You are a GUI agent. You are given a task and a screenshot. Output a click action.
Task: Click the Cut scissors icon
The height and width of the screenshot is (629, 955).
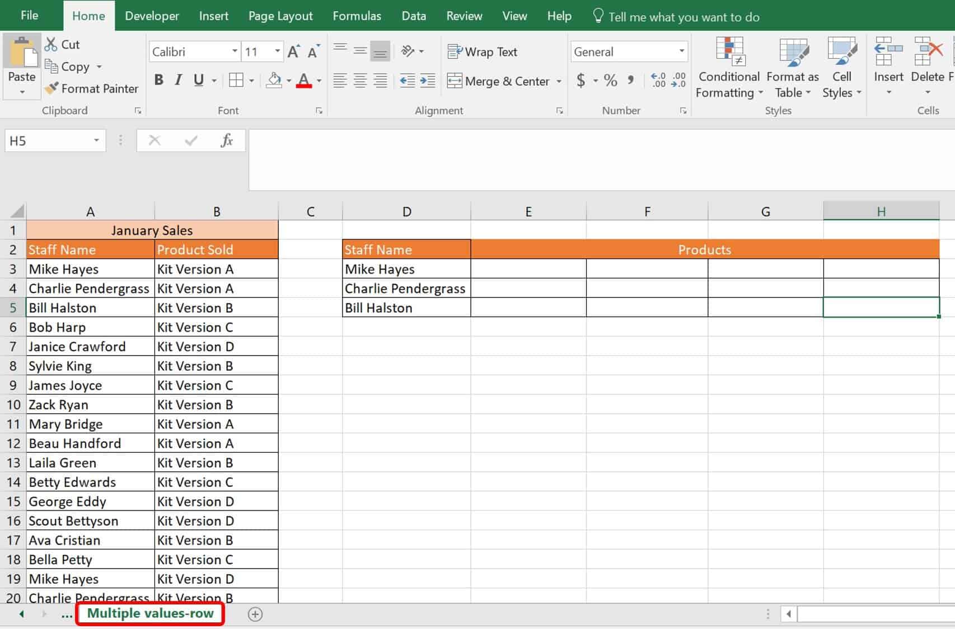pyautogui.click(x=51, y=44)
